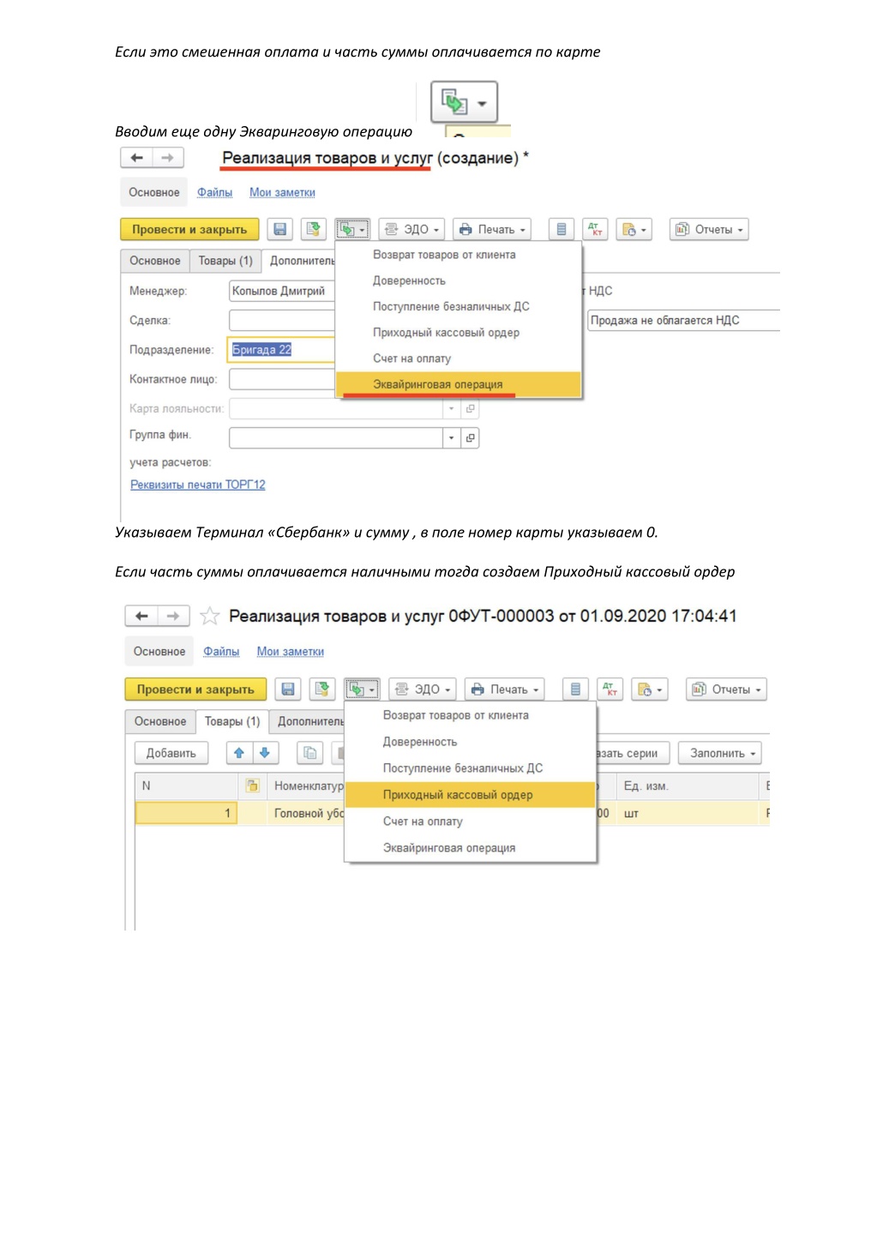Click the Подразделение field with Бригада 22
Screen dimensions: 877x1241
(x=282, y=349)
